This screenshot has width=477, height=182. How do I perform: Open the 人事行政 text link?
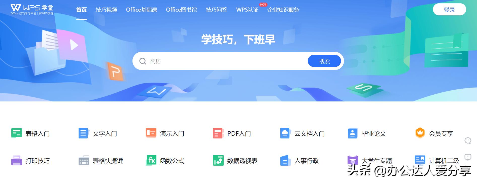tap(306, 161)
